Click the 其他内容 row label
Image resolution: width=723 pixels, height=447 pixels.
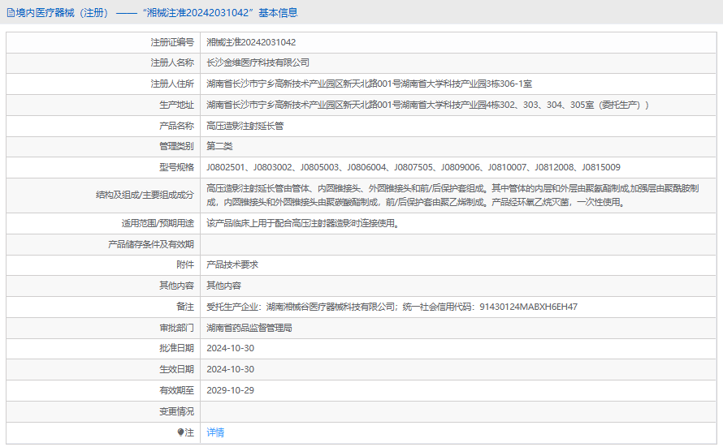(176, 286)
